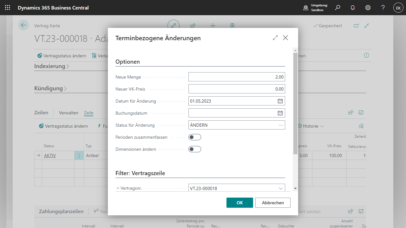The height and width of the screenshot is (228, 406).
Task: Expand the Indexierung section
Action: click(x=51, y=66)
